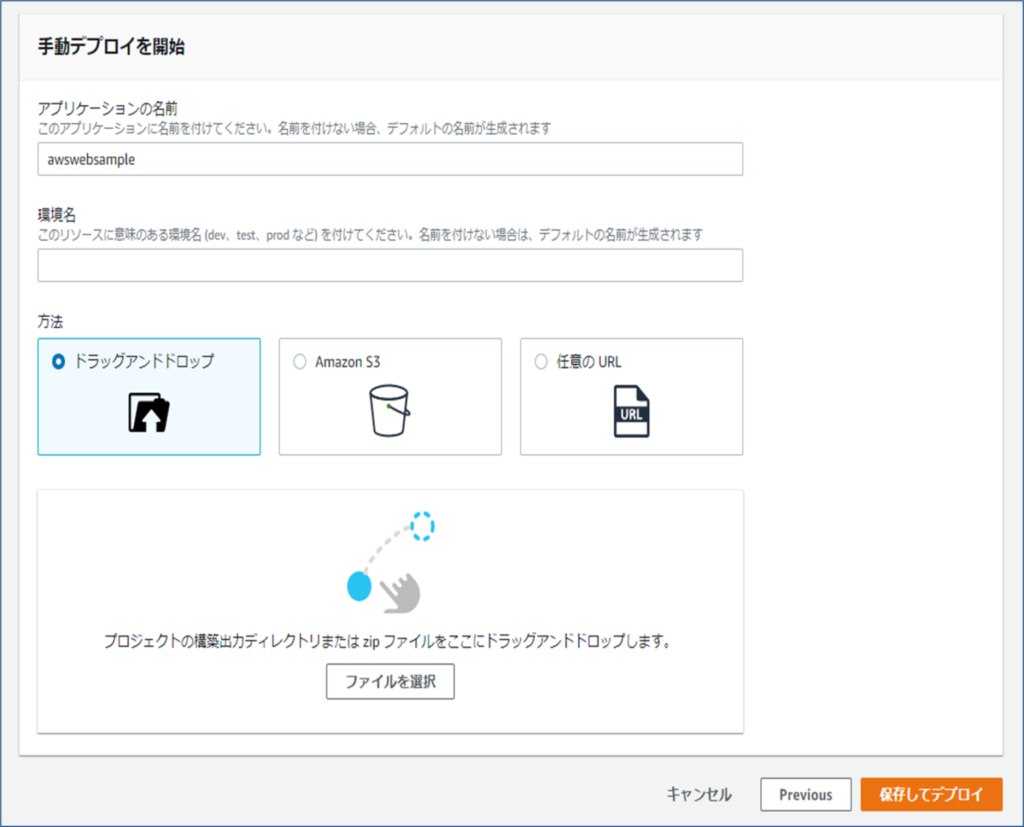Click the Previous button

tap(805, 794)
